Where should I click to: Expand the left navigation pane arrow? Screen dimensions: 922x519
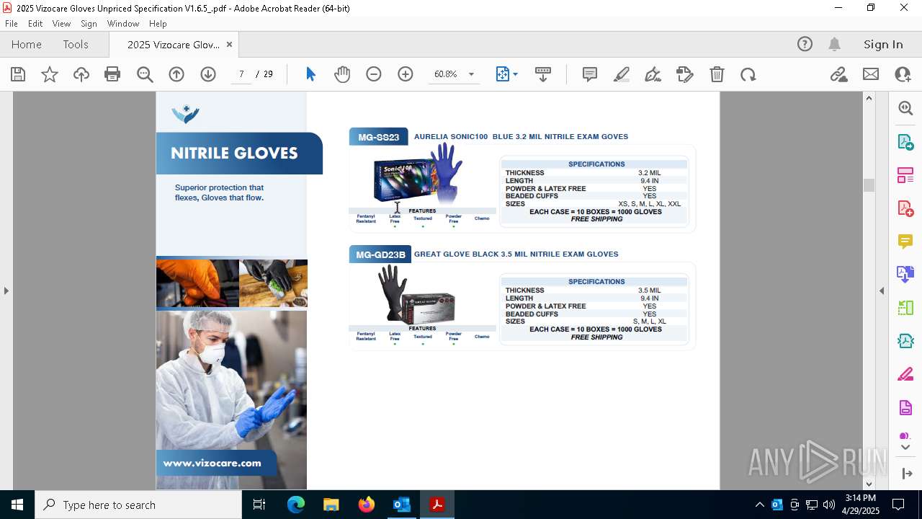[x=6, y=290]
